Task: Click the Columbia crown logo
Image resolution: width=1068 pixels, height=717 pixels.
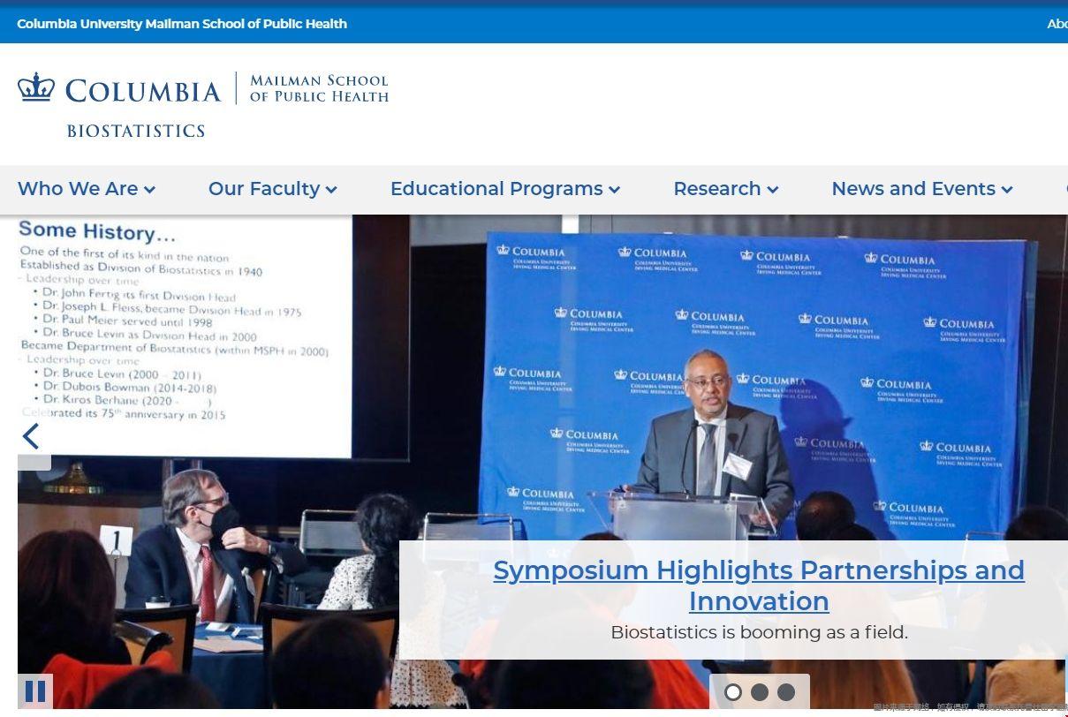Action: pos(36,88)
